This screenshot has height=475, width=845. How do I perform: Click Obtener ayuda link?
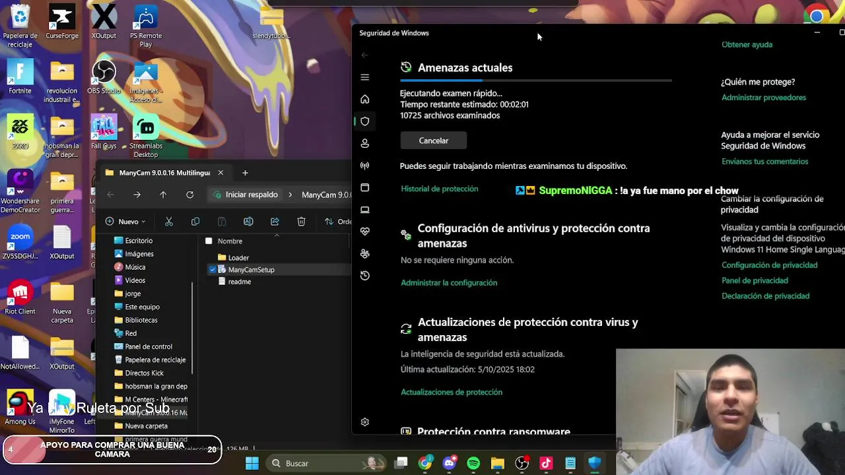[x=747, y=45]
